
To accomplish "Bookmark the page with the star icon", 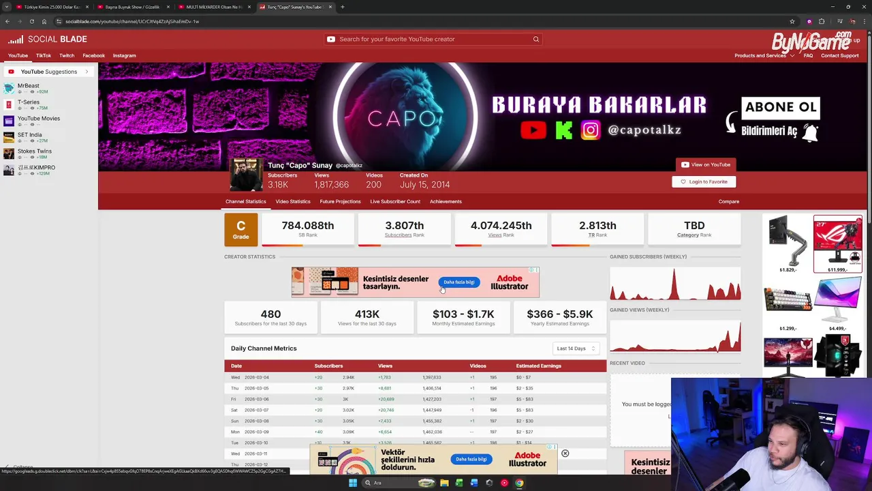I will pyautogui.click(x=792, y=21).
